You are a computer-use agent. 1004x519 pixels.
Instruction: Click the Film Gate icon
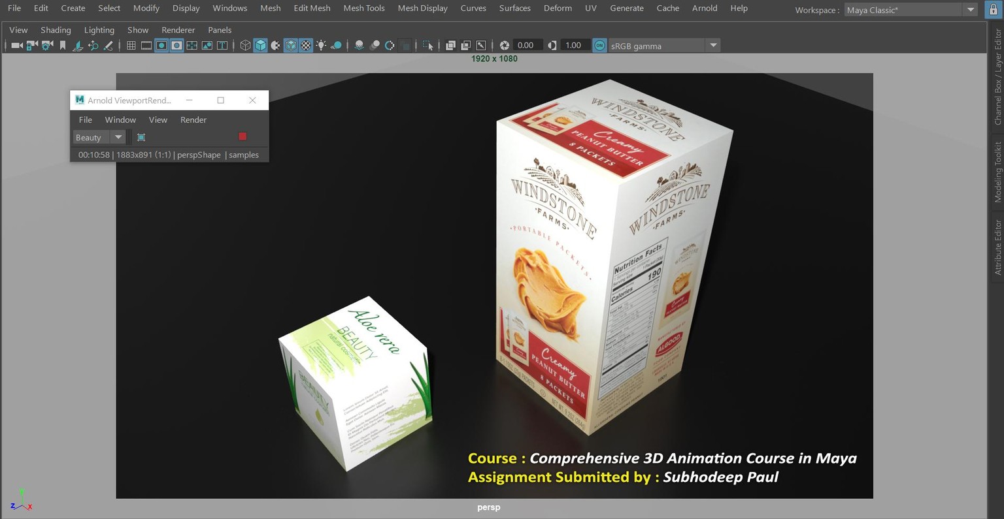(146, 45)
